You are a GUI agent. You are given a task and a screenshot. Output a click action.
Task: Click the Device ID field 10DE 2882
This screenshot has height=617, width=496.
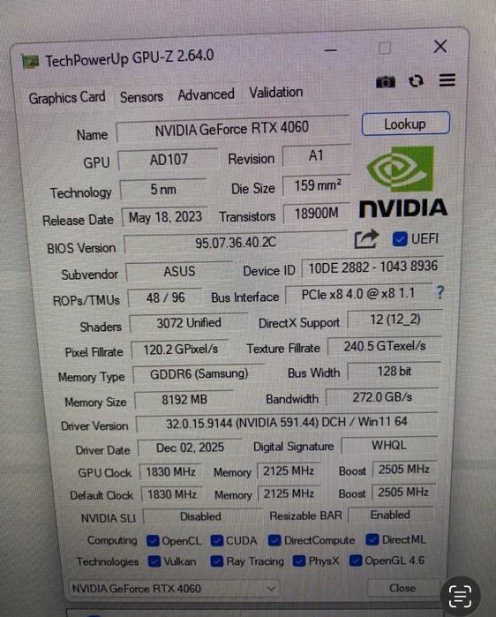tap(372, 267)
